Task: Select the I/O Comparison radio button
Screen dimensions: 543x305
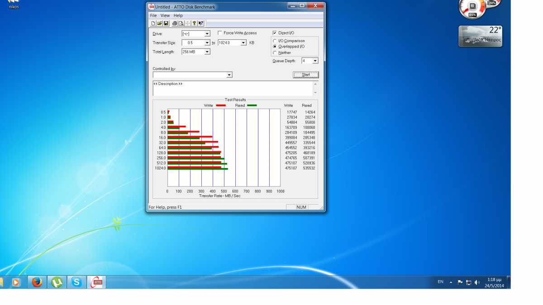Action: 275,41
